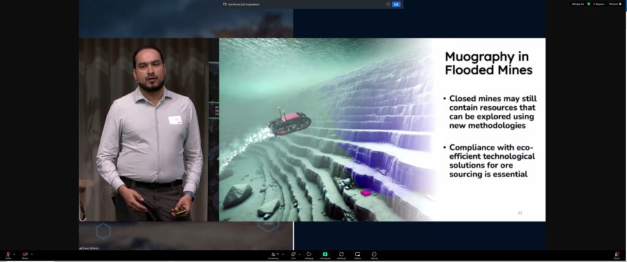Expand video options arrow beside camera
627x262 pixels.
click(32, 253)
